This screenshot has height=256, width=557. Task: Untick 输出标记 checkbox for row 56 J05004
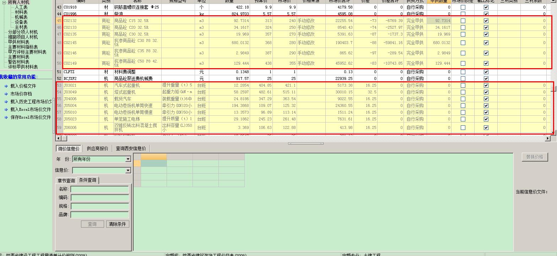[x=486, y=105]
